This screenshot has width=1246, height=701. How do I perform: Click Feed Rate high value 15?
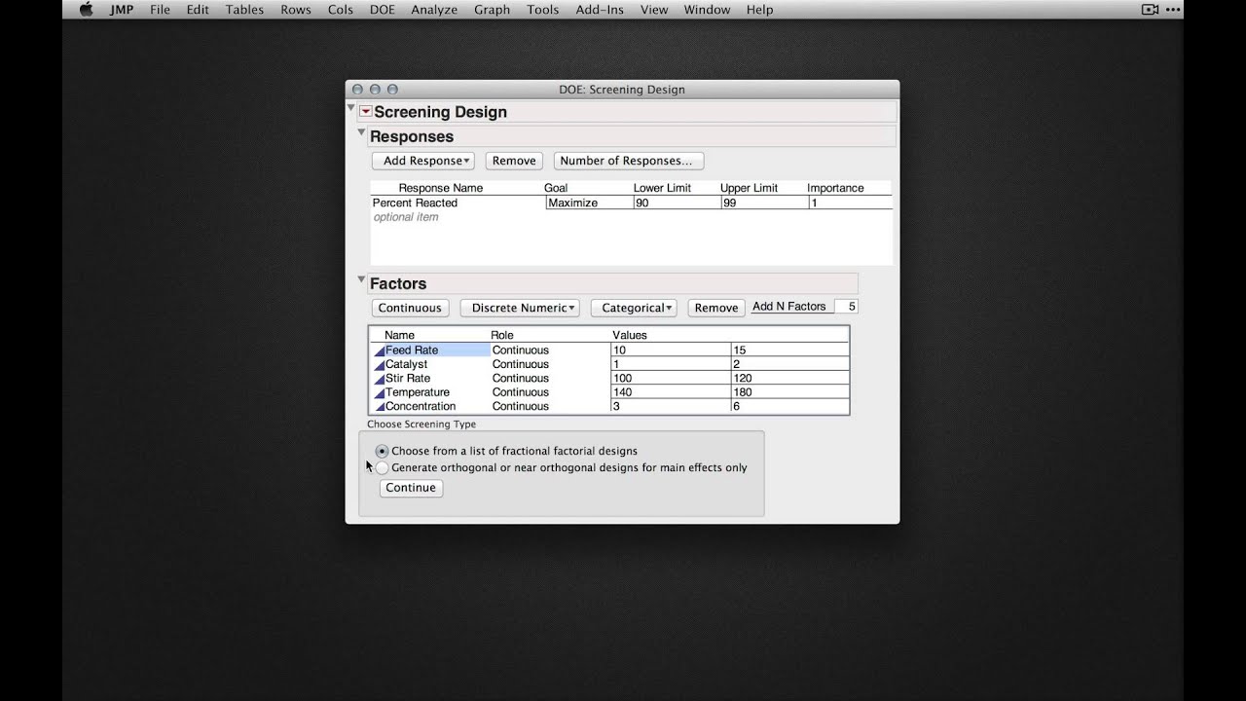click(x=789, y=350)
